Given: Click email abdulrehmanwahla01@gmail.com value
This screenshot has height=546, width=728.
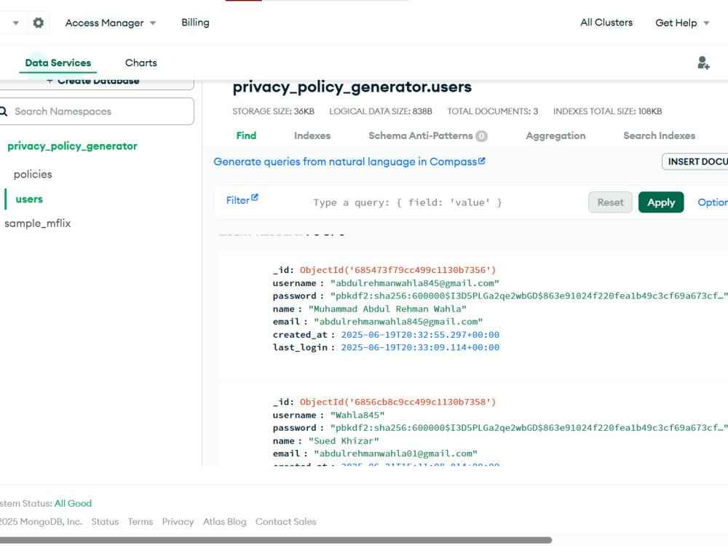Looking at the screenshot, I should (x=395, y=454).
